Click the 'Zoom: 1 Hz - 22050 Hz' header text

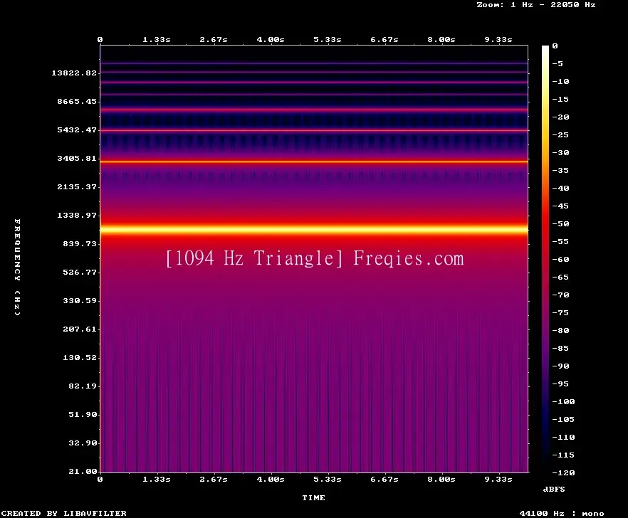click(x=536, y=5)
